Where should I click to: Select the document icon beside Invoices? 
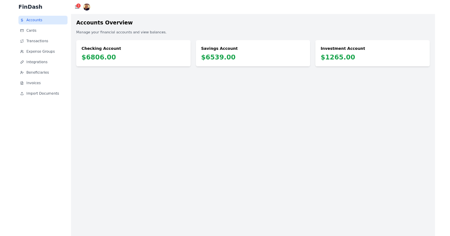click(x=22, y=83)
